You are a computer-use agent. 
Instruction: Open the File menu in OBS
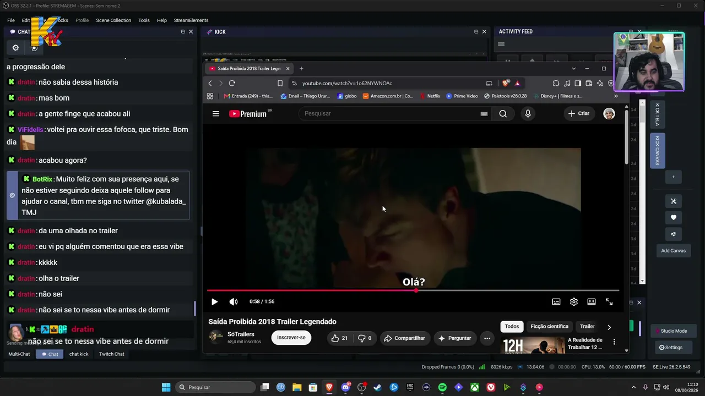(11, 20)
